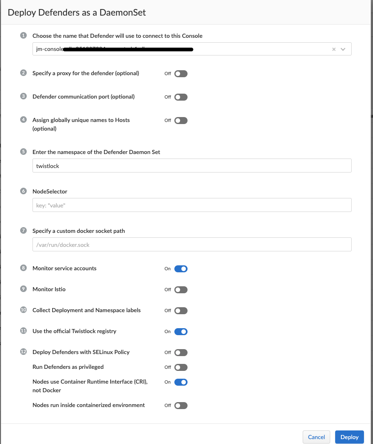The width and height of the screenshot is (373, 444).
Task: Enable the Monitor Istio toggle
Action: (180, 290)
